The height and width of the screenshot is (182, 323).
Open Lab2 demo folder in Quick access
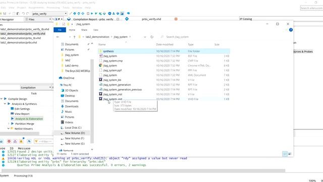pos(72,65)
